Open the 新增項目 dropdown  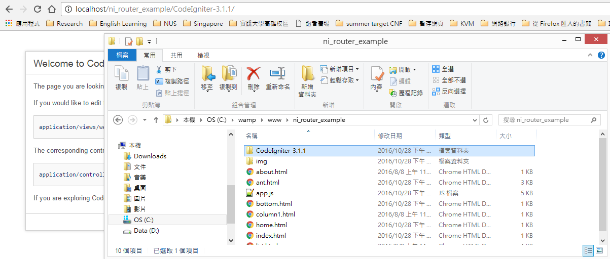point(340,69)
